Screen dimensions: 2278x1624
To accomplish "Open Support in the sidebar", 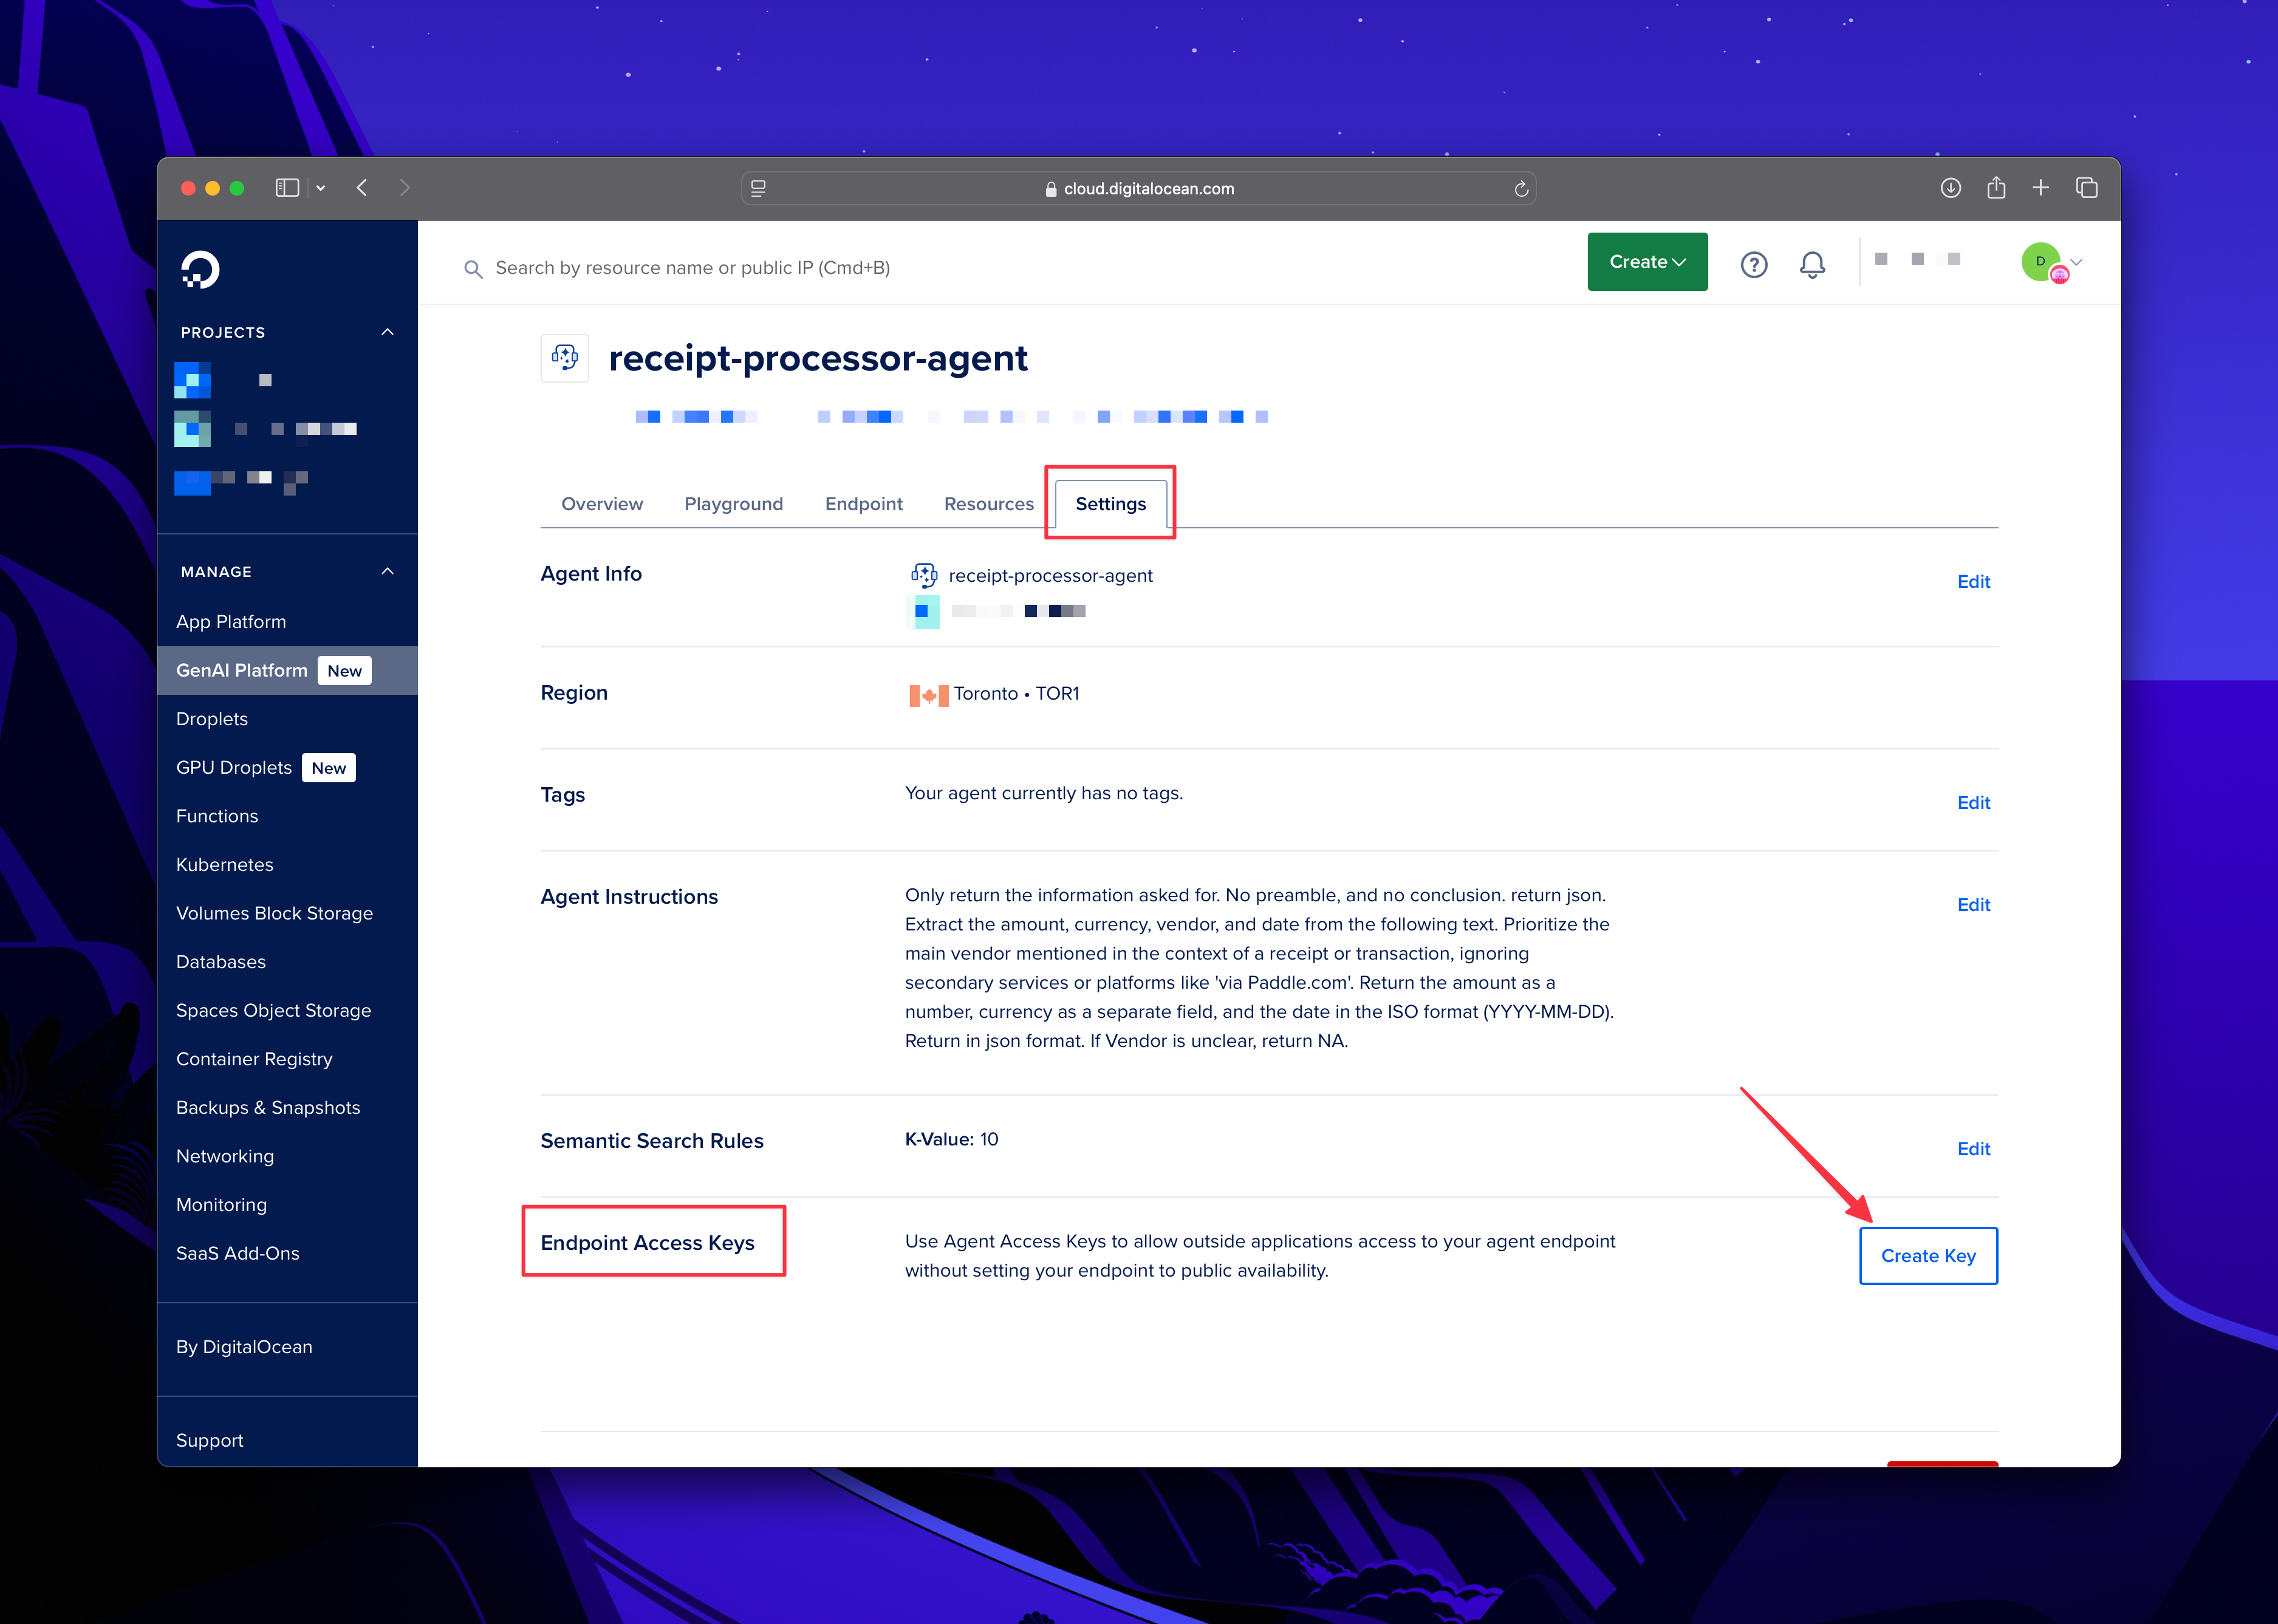I will (x=209, y=1440).
